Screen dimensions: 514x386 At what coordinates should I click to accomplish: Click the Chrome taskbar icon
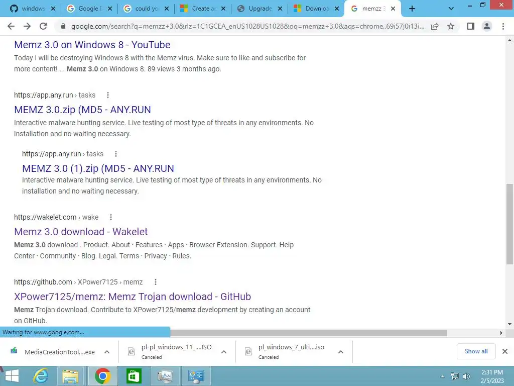pos(102,376)
